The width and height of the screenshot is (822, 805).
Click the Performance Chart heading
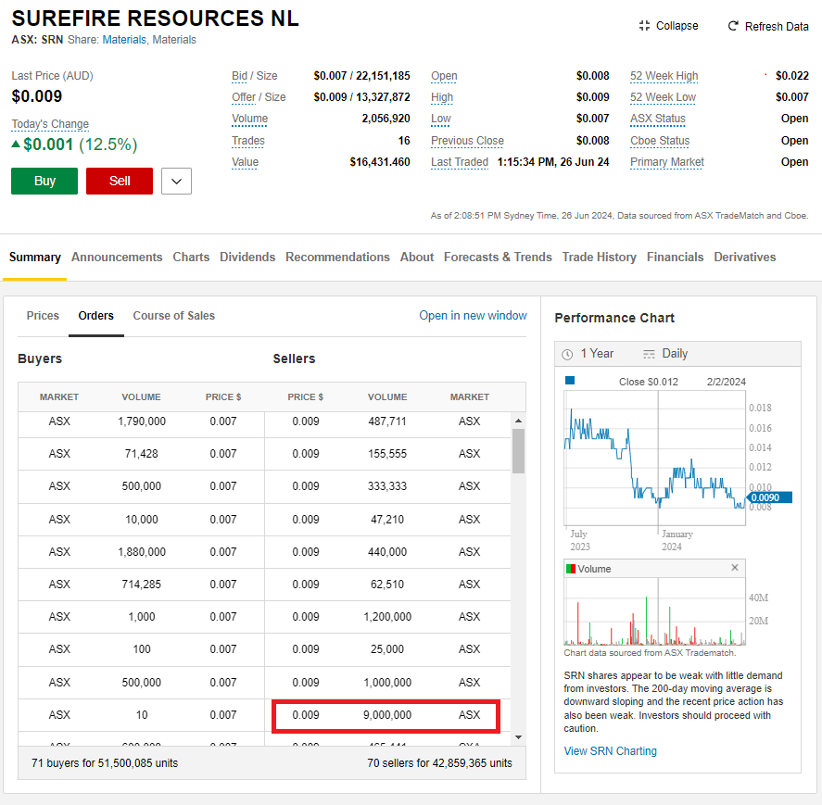coord(614,318)
